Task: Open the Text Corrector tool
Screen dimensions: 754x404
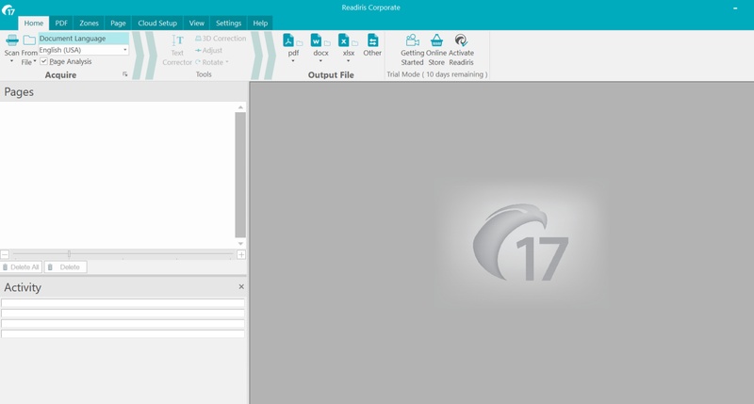Action: coord(177,50)
